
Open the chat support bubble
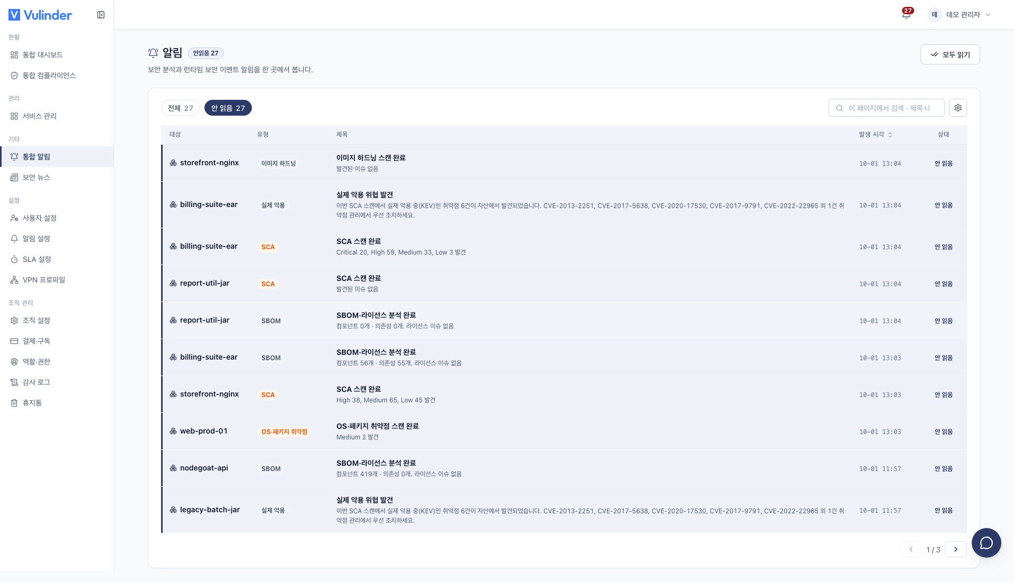[x=986, y=542]
